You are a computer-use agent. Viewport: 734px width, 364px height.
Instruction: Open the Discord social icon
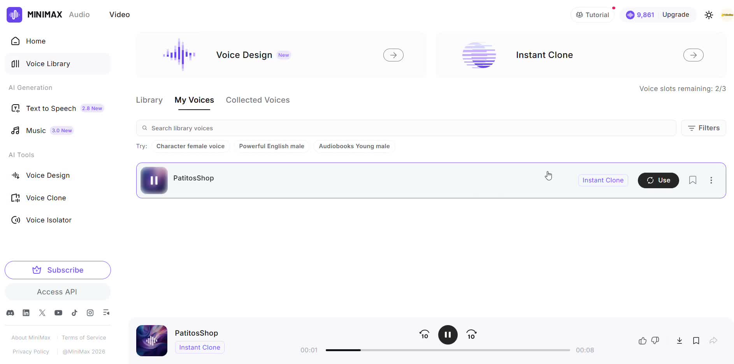click(11, 313)
